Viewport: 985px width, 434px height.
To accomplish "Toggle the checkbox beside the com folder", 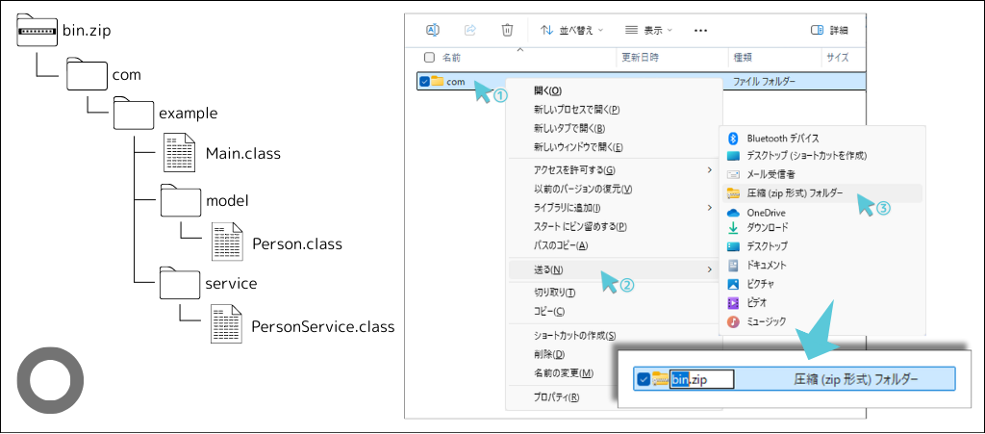I will (x=424, y=82).
